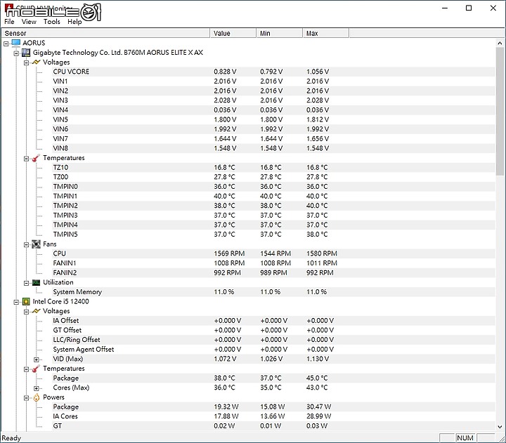Select the FANIN2 fan row
Screen dimensions: 506x443
273,273
